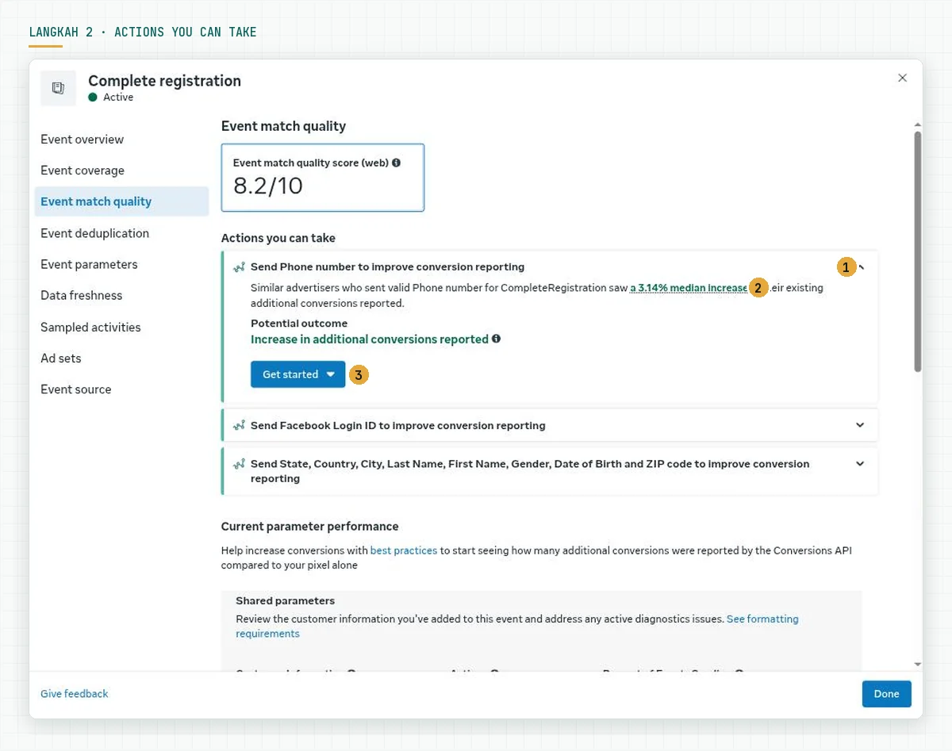The width and height of the screenshot is (952, 751).
Task: Open Sampled activities section
Action: (121, 327)
